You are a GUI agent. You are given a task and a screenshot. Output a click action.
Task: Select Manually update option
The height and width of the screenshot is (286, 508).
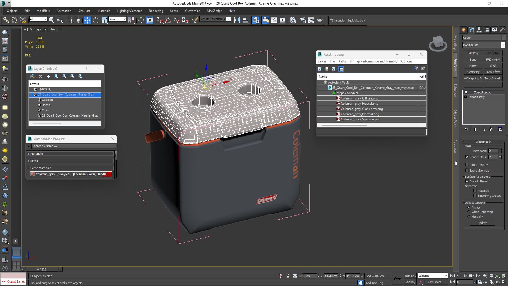(x=469, y=216)
